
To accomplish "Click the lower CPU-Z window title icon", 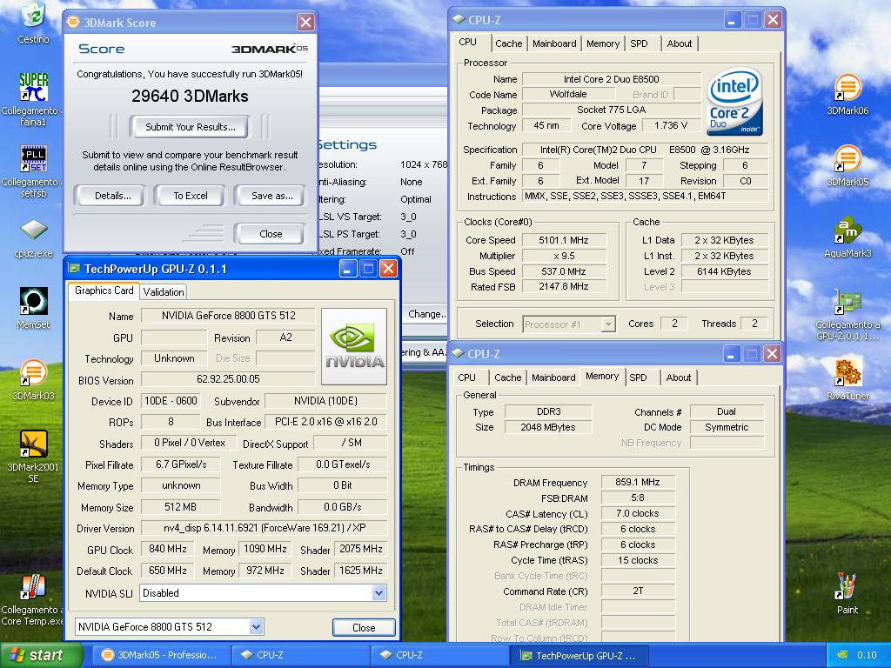I will [x=458, y=354].
